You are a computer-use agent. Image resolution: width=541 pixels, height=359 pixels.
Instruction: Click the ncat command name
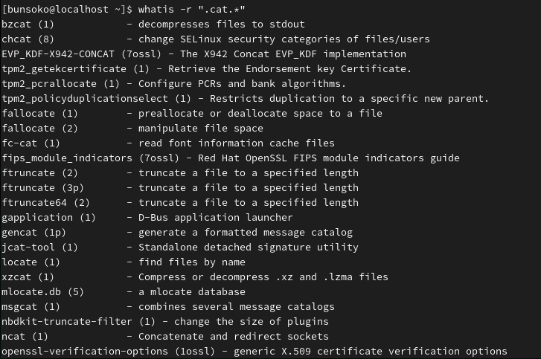pos(13,336)
